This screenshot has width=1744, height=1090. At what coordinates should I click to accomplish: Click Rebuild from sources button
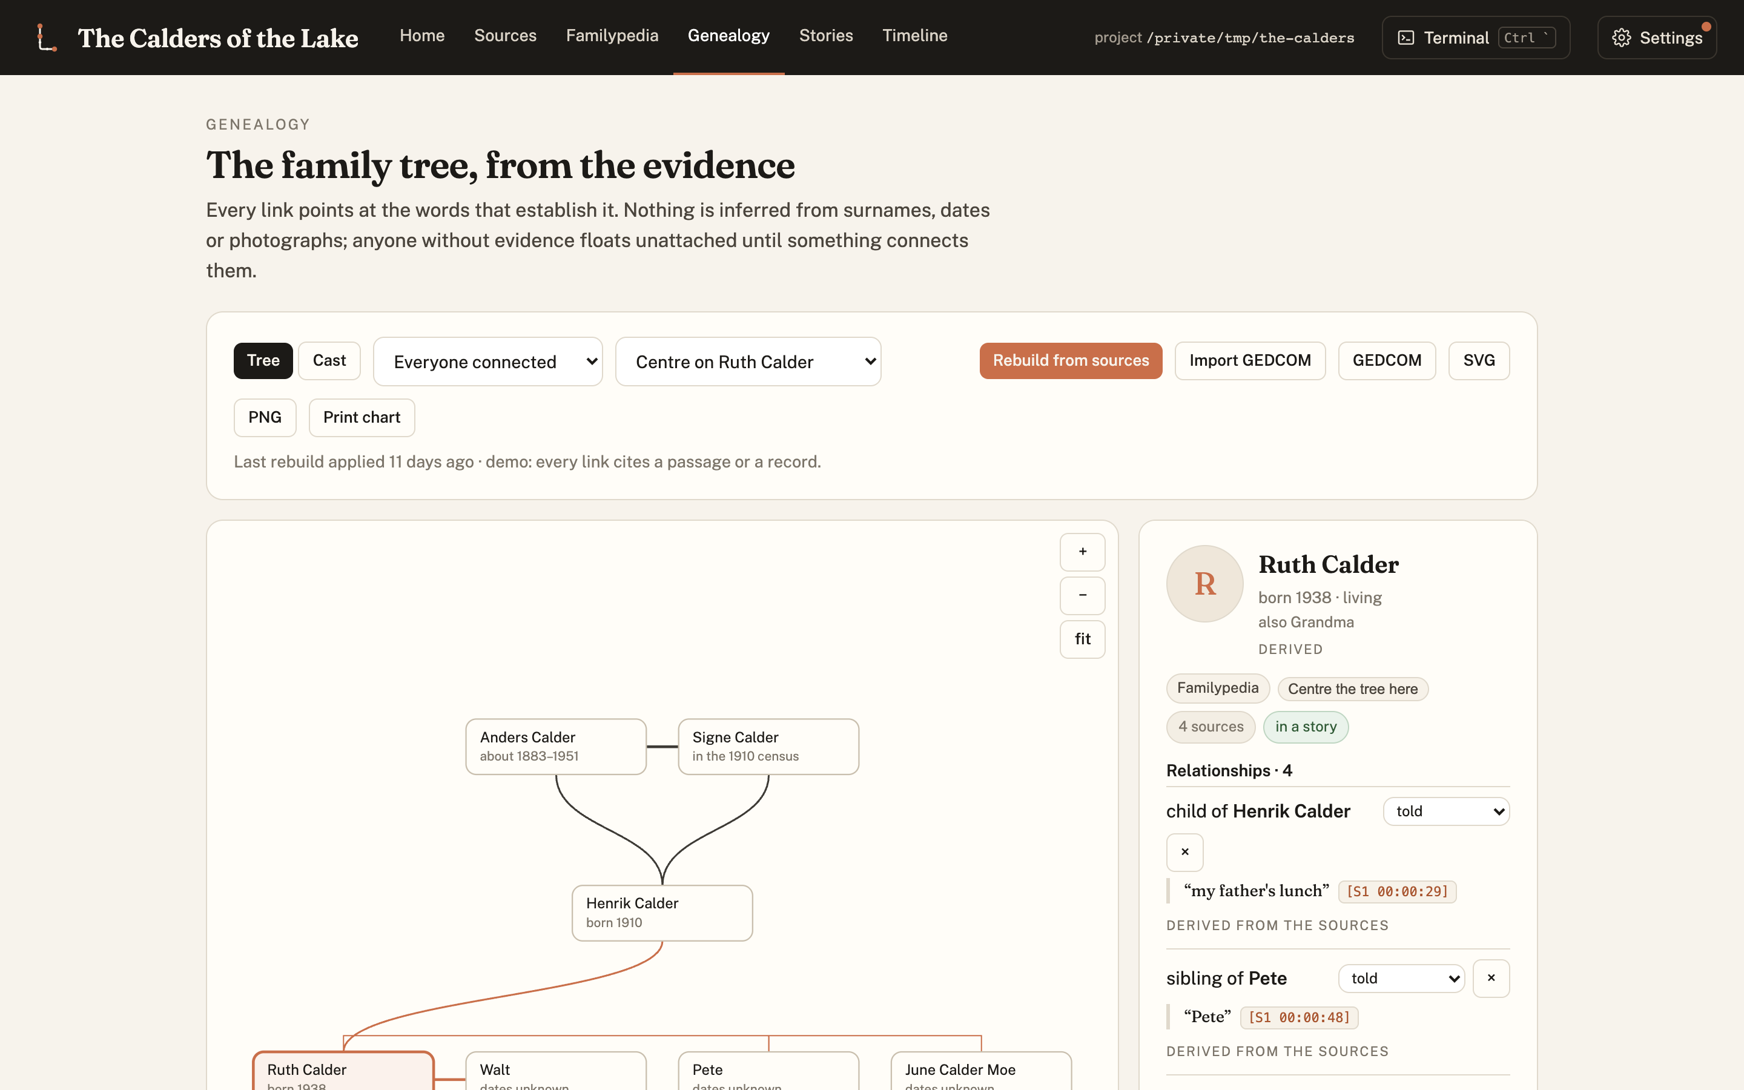[1071, 360]
